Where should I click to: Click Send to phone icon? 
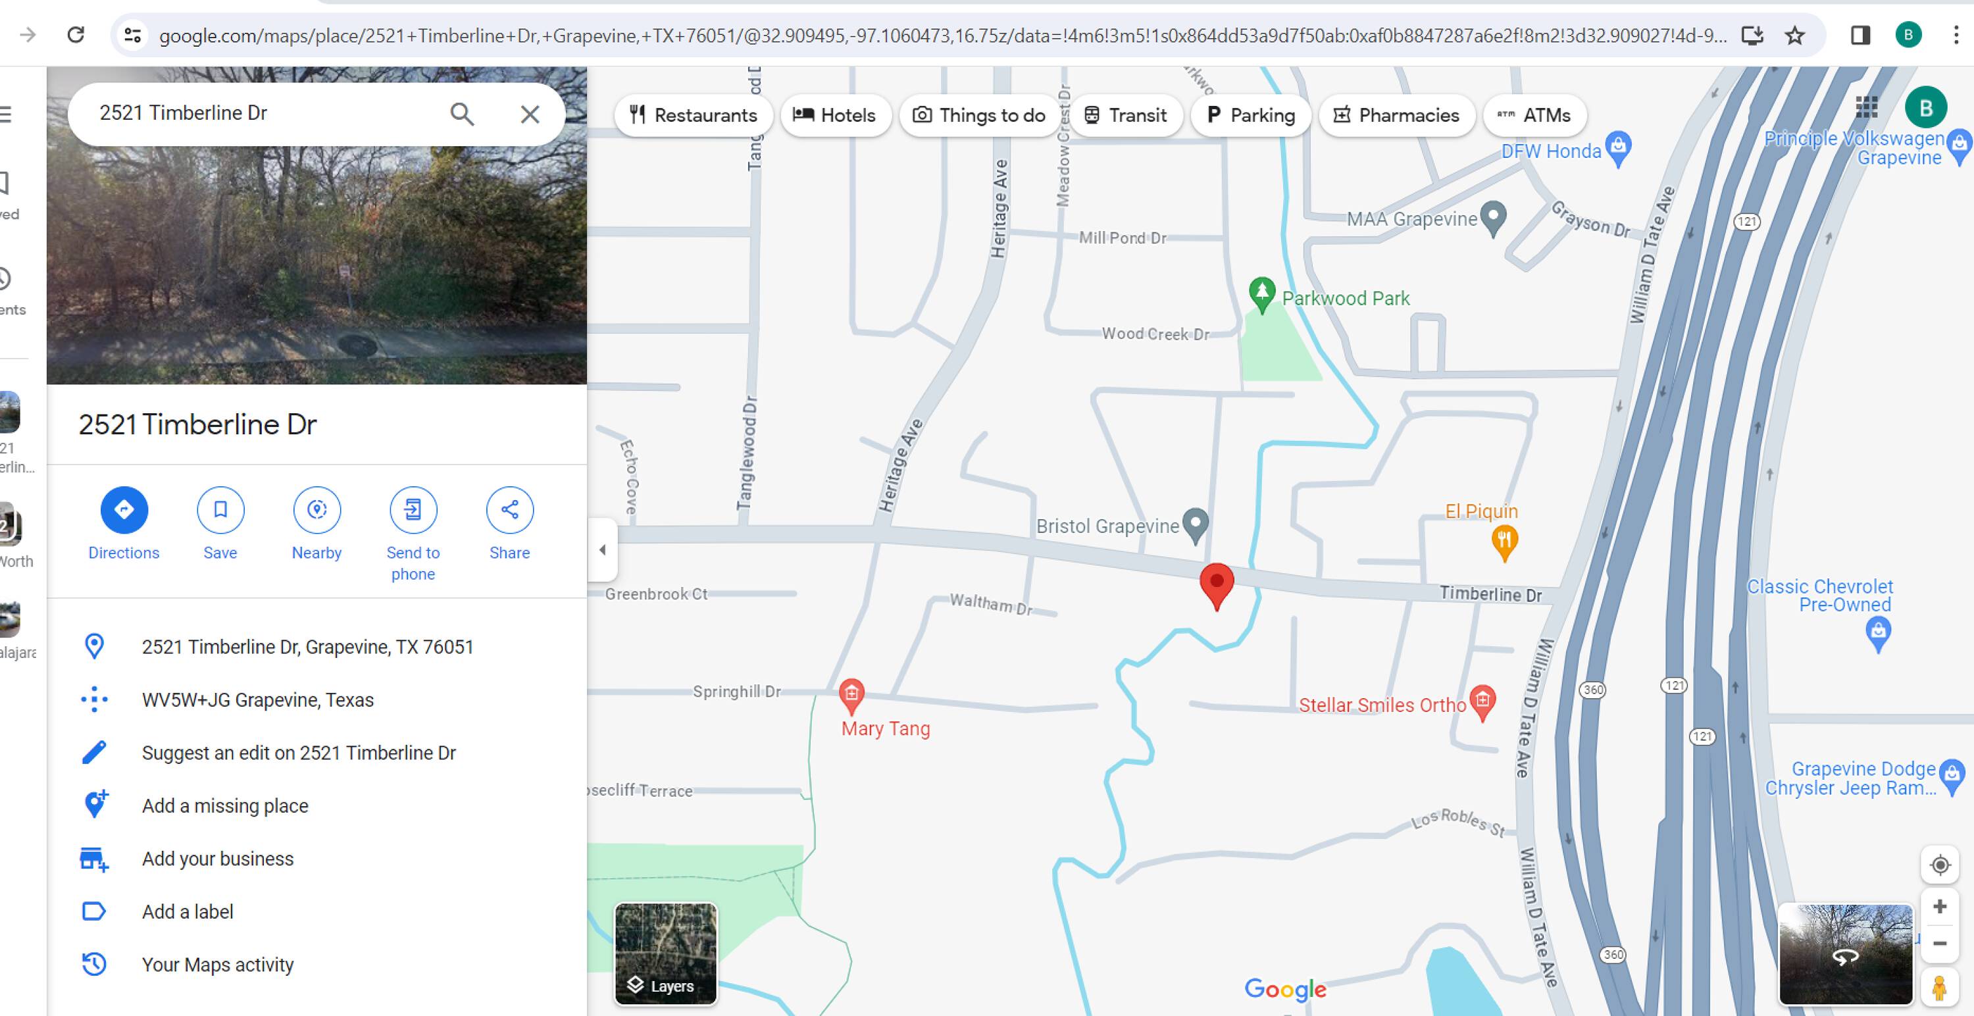coord(413,509)
